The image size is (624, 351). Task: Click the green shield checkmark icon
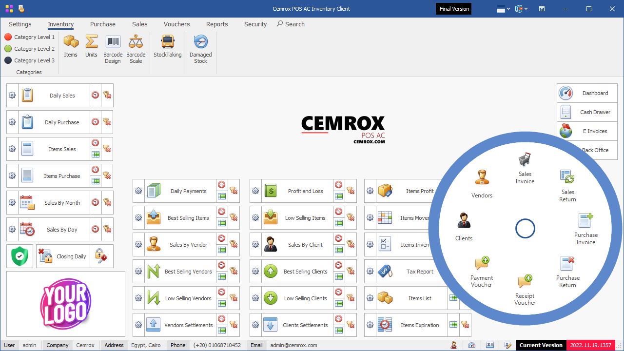[x=19, y=256]
